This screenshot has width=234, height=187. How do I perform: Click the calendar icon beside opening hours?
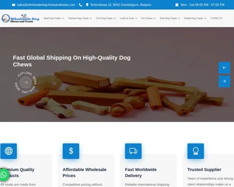coord(177,5)
